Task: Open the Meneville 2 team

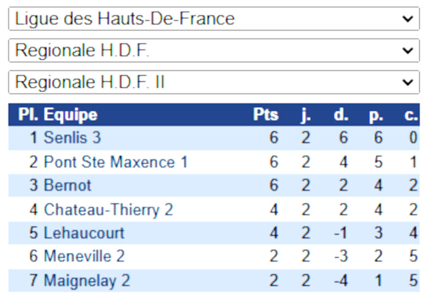Action: pyautogui.click(x=84, y=256)
